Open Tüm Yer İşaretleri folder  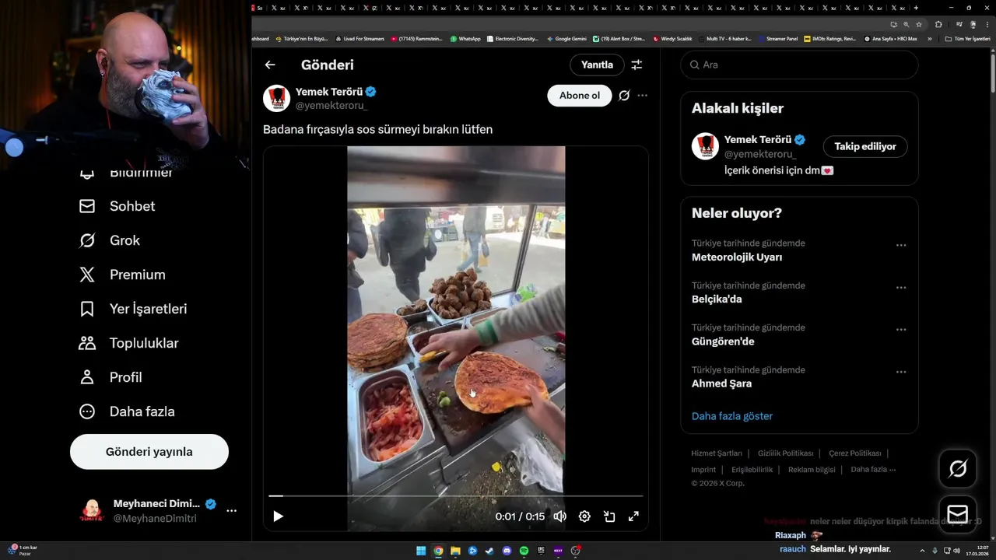click(x=967, y=38)
